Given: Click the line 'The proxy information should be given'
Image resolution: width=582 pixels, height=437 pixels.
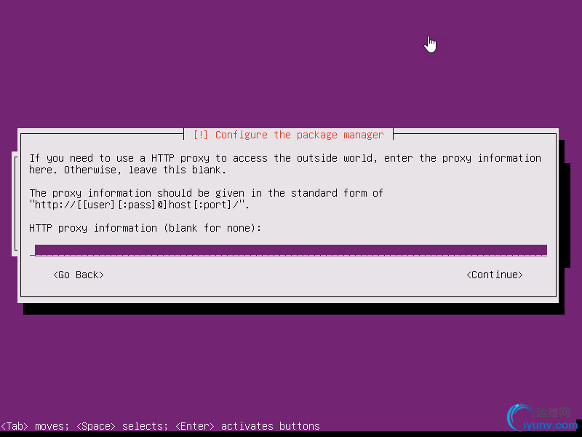Looking at the screenshot, I should pos(206,193).
